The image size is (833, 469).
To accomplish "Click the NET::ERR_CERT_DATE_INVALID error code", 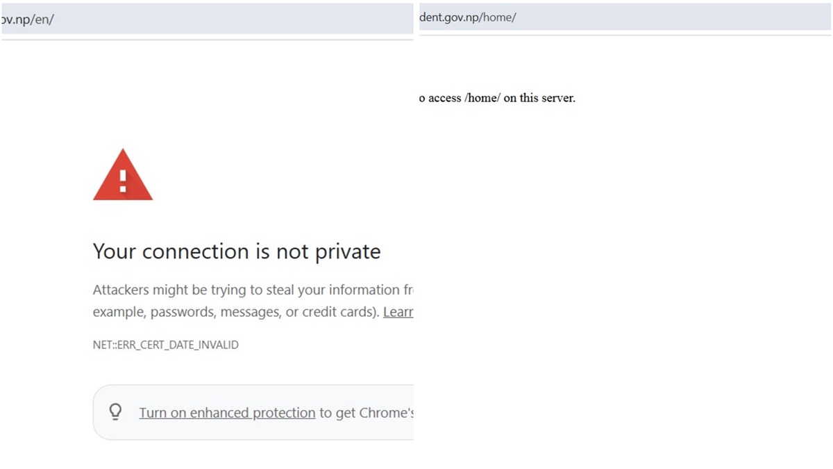I will pyautogui.click(x=165, y=345).
